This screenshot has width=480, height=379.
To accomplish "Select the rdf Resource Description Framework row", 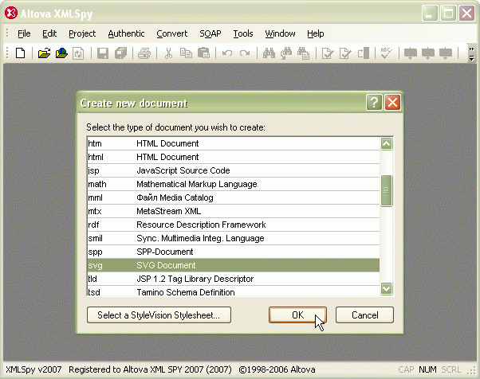I will coord(234,225).
